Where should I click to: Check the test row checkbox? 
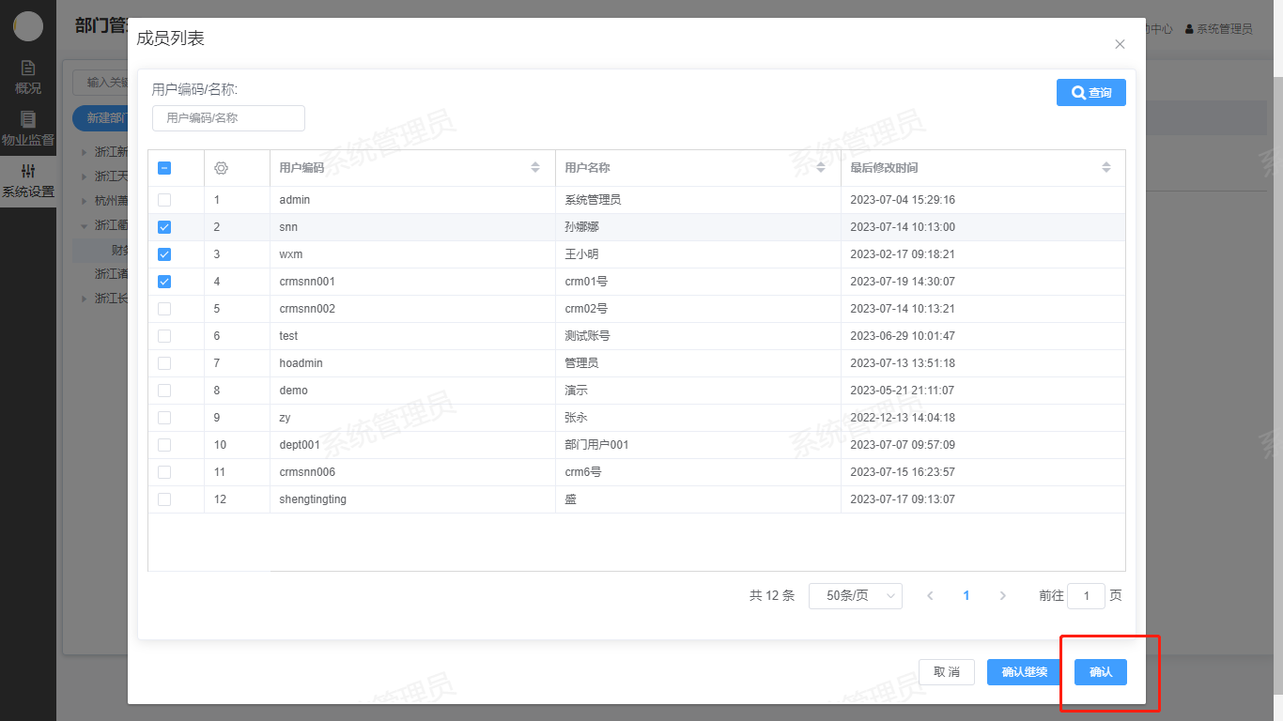pyautogui.click(x=164, y=336)
